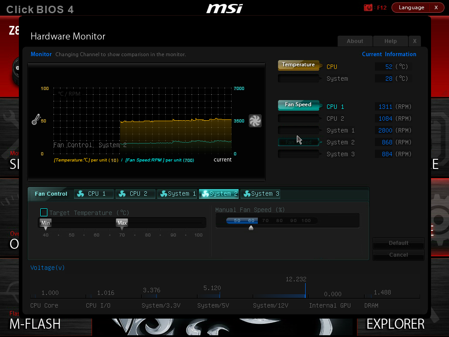Click the Default button
The image size is (449, 337).
[398, 243]
